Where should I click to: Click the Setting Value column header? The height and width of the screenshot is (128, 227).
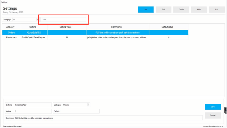pos(67,27)
